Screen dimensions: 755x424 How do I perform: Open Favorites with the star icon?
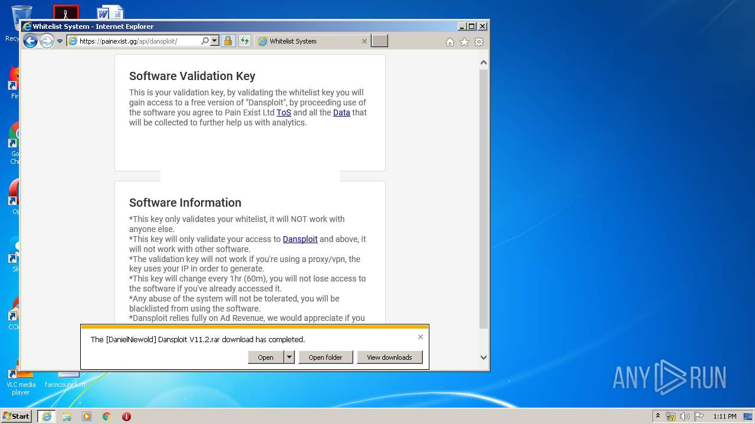pos(464,42)
